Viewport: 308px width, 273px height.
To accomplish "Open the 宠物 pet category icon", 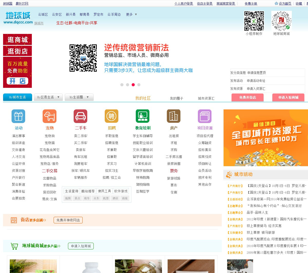I will coord(50,116).
